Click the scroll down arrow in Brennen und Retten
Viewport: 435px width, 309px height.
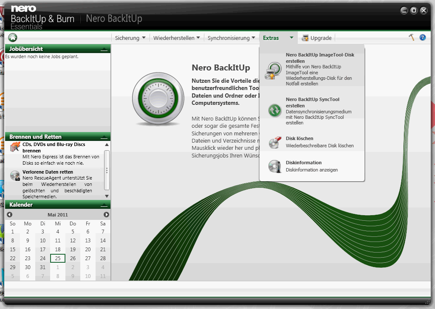tap(107, 196)
